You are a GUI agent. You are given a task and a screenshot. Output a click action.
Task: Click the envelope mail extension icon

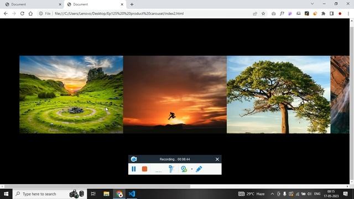299,13
